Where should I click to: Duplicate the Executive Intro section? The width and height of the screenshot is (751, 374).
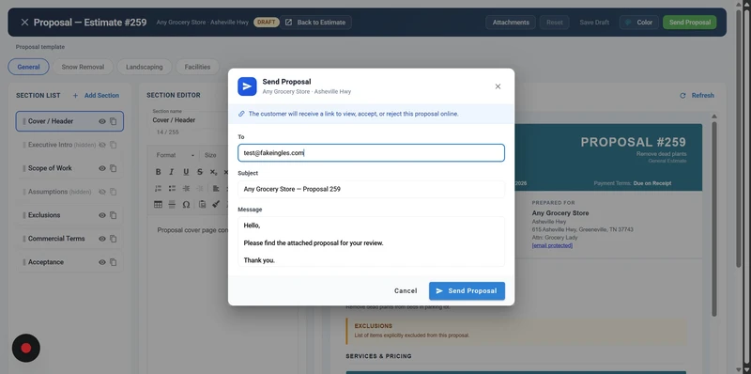(x=113, y=145)
